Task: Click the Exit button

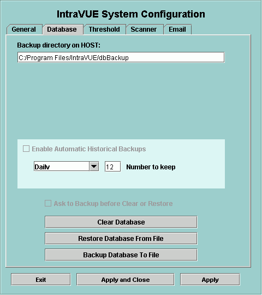Action: tap(41, 280)
